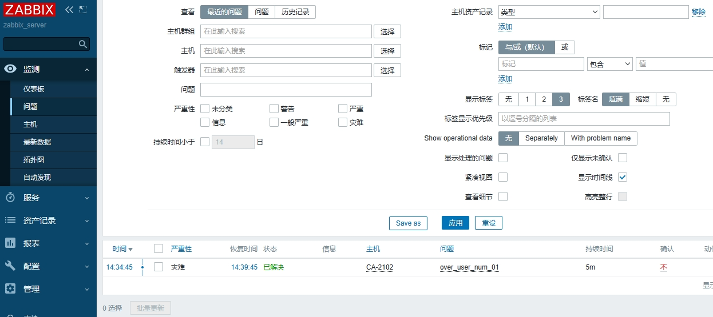The width and height of the screenshot is (713, 317).
Task: Open the 报表 chart icon menu
Action: 10,243
